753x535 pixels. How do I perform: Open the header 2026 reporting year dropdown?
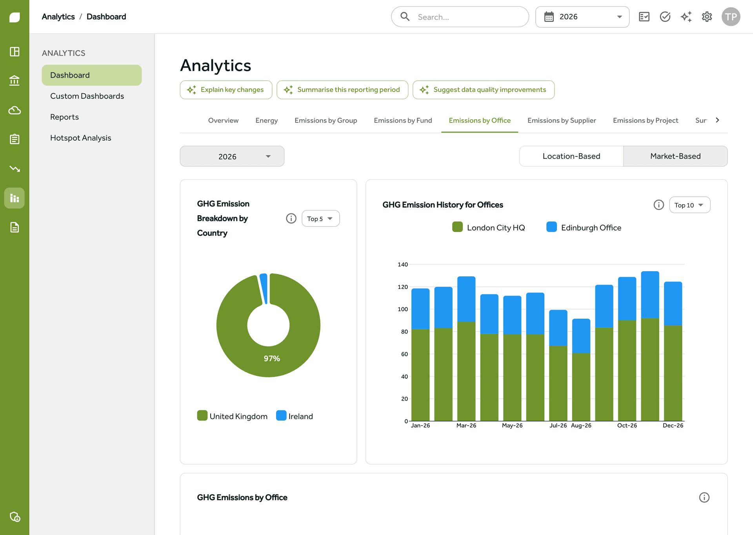[582, 17]
